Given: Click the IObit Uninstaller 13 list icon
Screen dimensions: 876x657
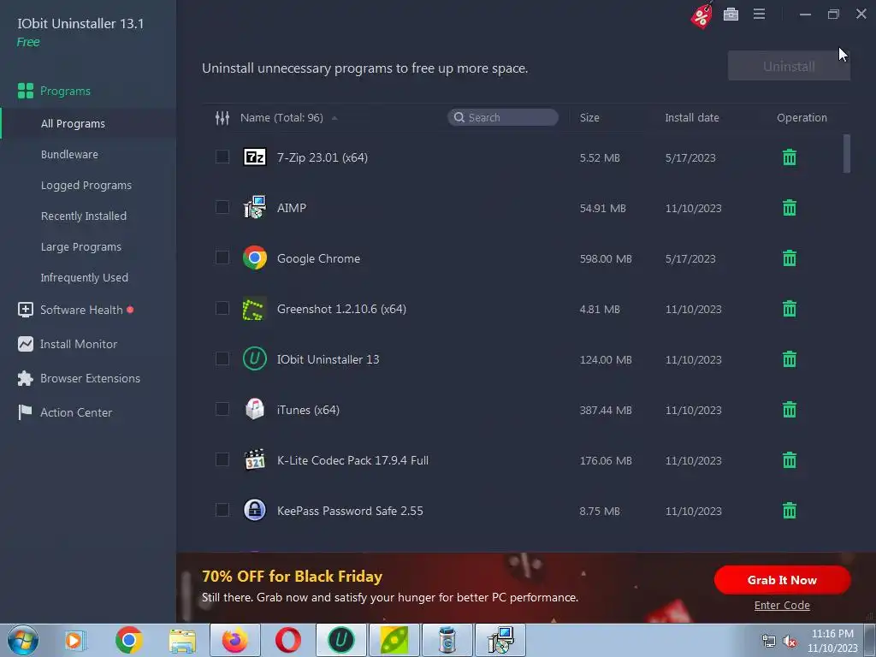Looking at the screenshot, I should pos(255,358).
